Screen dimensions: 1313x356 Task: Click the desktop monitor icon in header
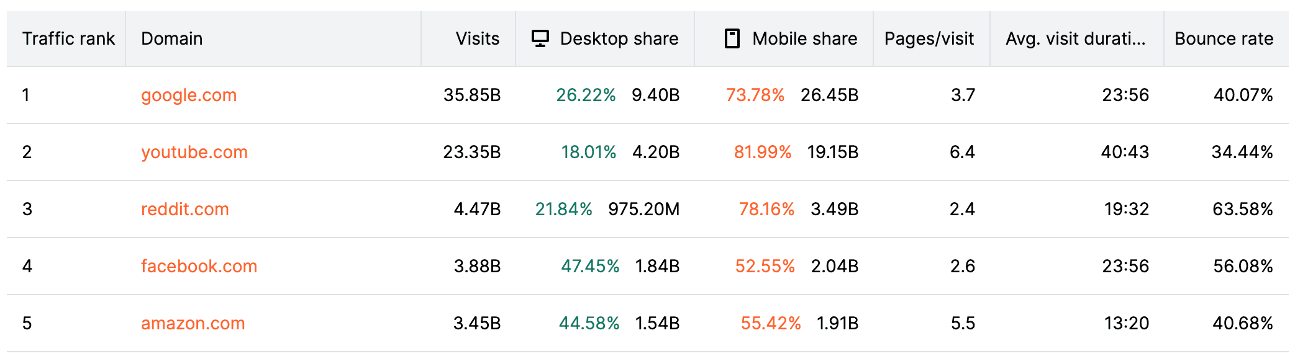pos(540,38)
